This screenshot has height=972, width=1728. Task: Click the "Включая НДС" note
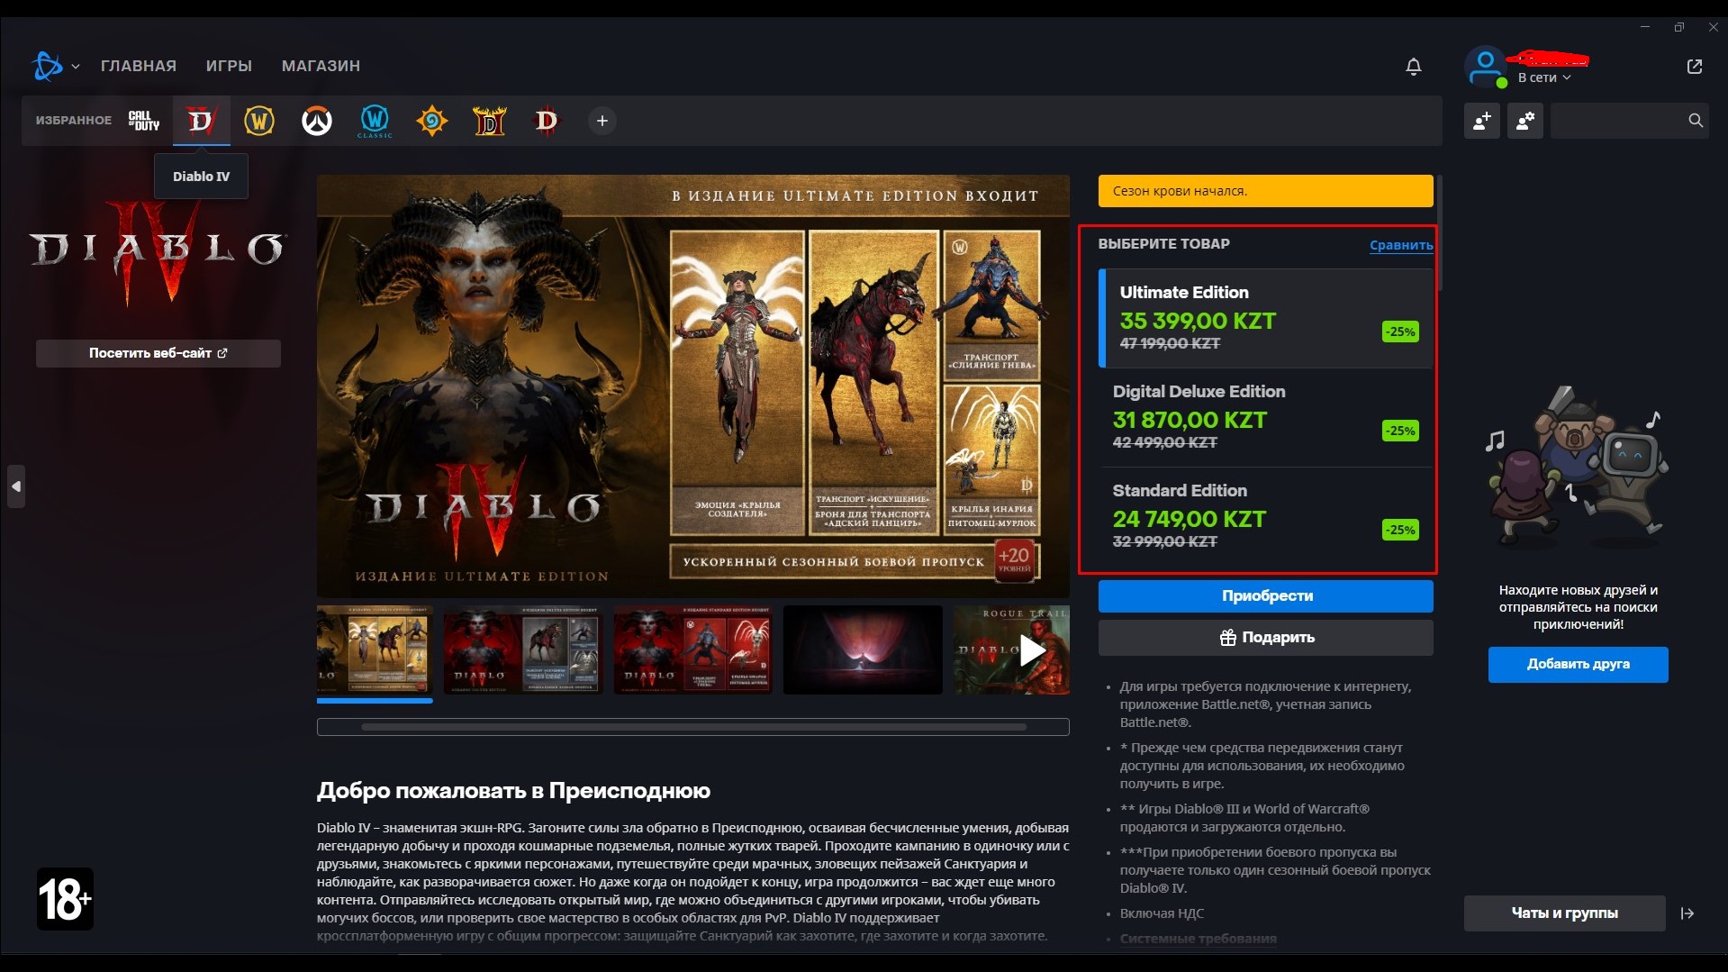click(x=1162, y=913)
